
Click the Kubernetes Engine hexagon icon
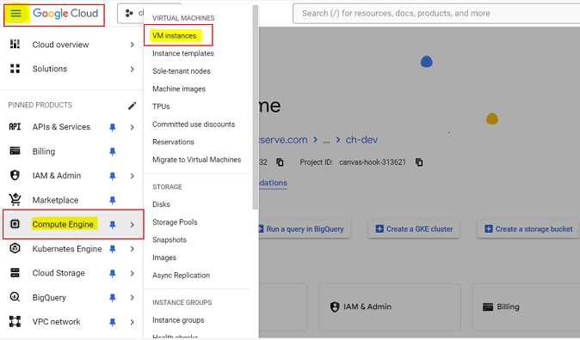pyautogui.click(x=15, y=248)
